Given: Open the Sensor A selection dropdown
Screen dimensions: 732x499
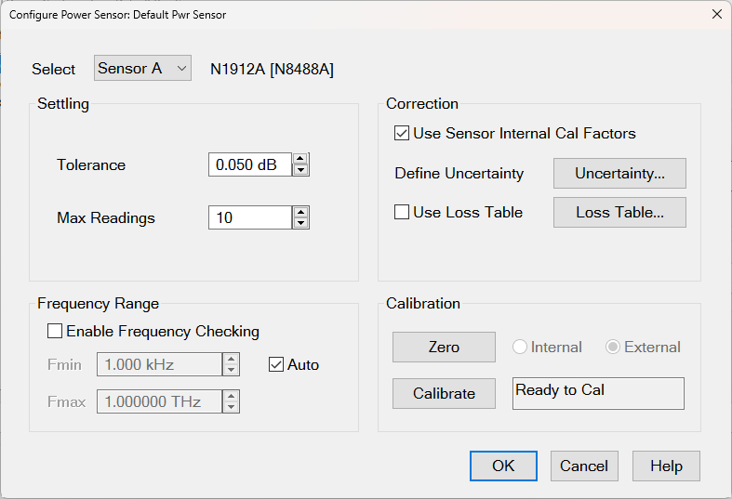Looking at the screenshot, I should pos(142,68).
